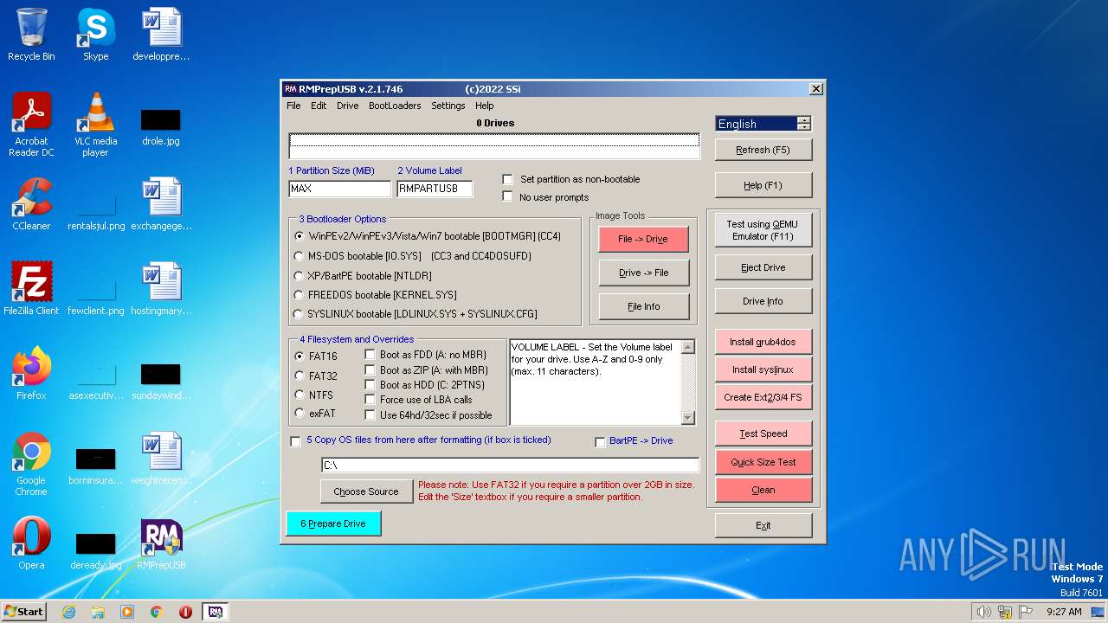The image size is (1108, 623).
Task: Click the 6 Prepare Drive button
Action: tap(333, 523)
